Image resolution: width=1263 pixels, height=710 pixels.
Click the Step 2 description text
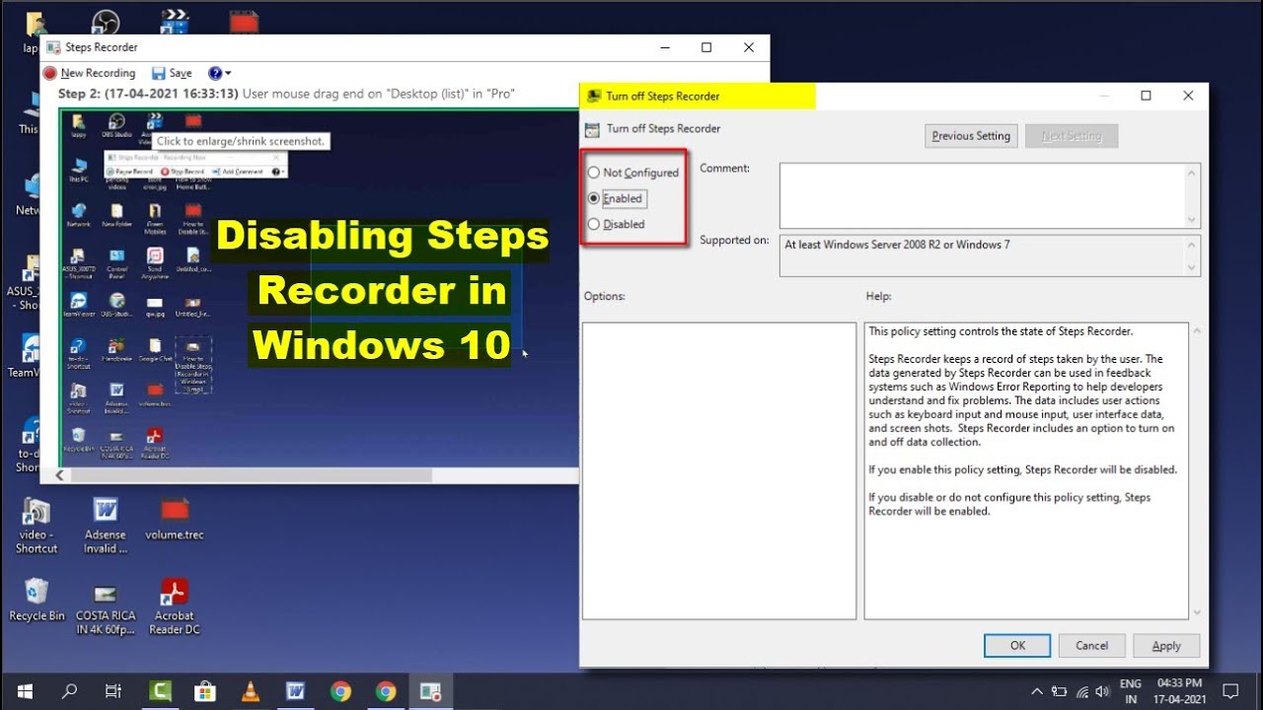click(286, 94)
